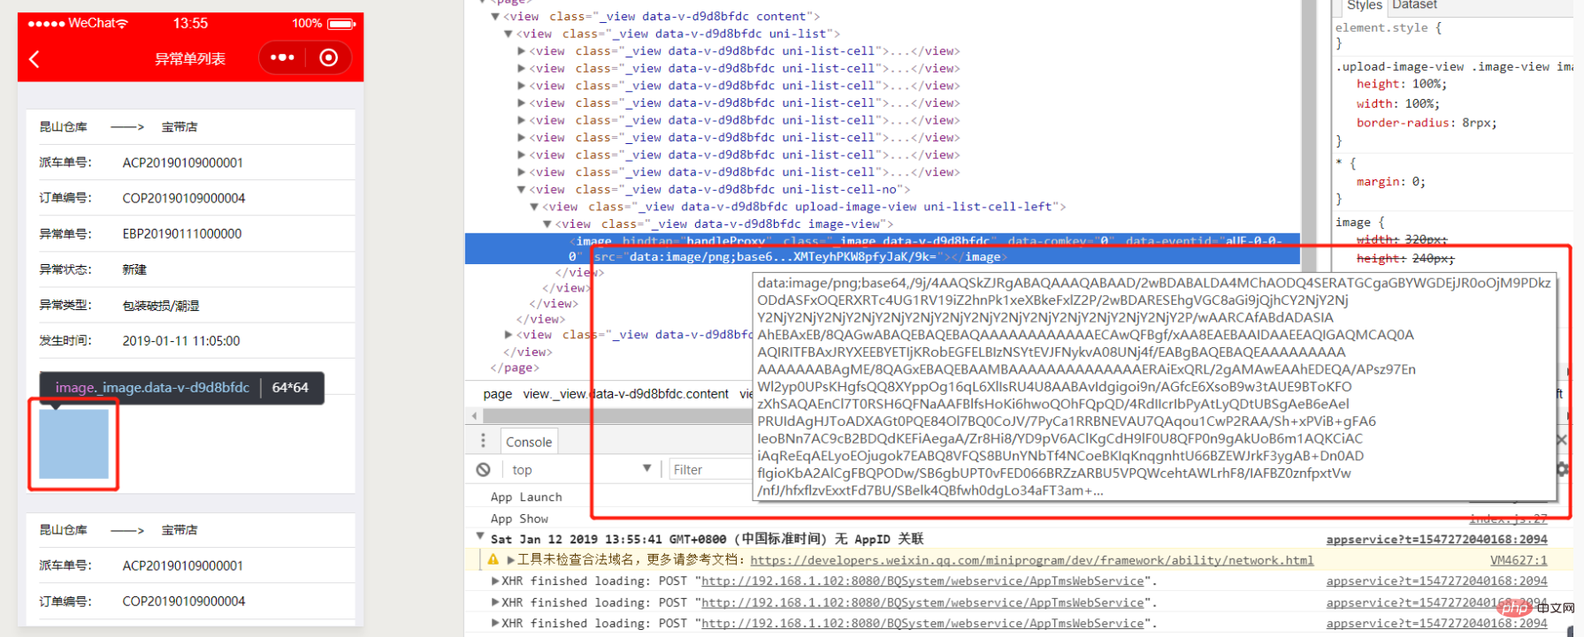The width and height of the screenshot is (1584, 637).
Task: Click the value EBP20190111000000 in the list
Action: 182,234
